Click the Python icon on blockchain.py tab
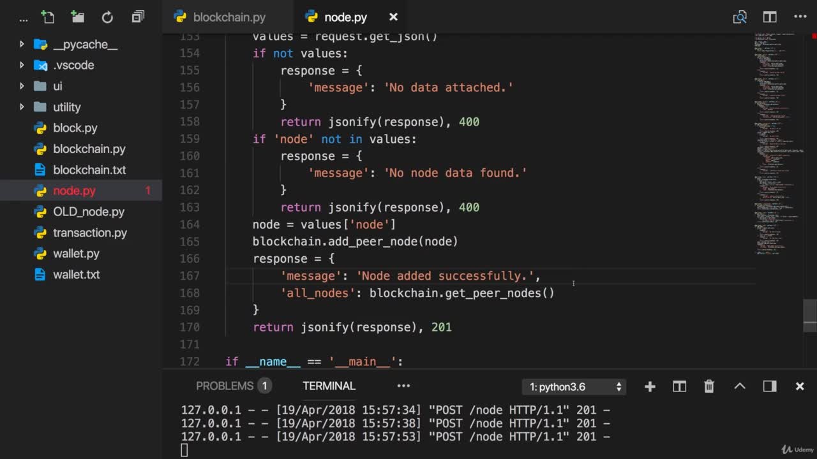817x459 pixels. tap(180, 17)
